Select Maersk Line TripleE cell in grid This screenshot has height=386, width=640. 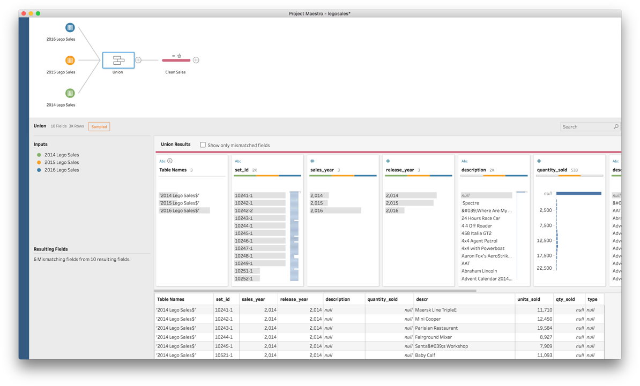465,310
